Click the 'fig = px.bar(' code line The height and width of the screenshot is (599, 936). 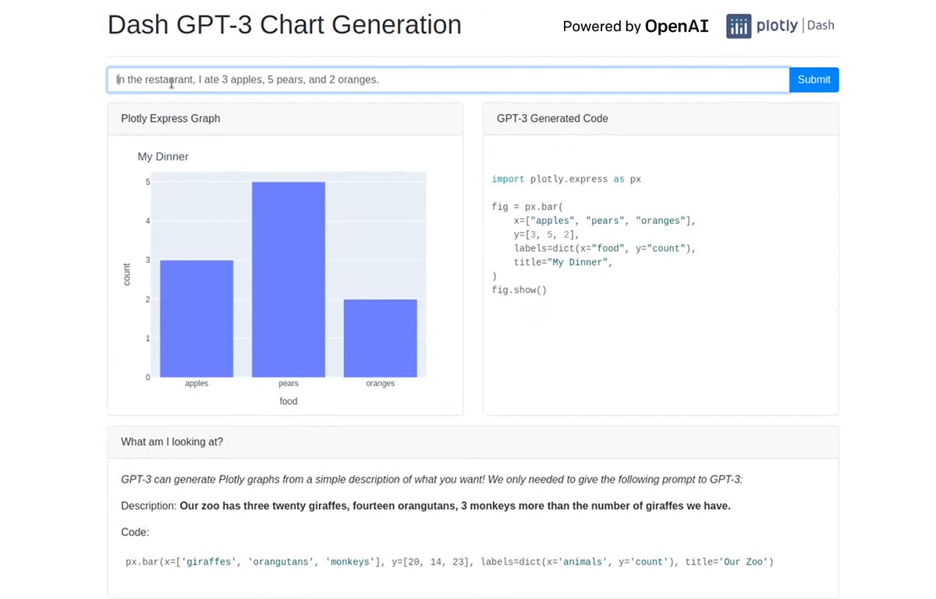point(527,207)
